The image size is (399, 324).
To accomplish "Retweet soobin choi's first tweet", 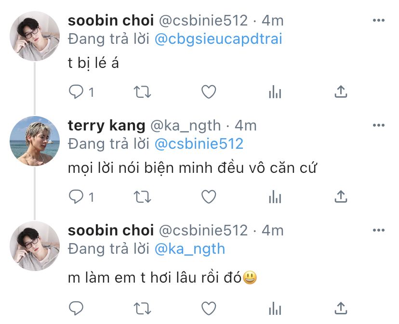I will coord(142,91).
